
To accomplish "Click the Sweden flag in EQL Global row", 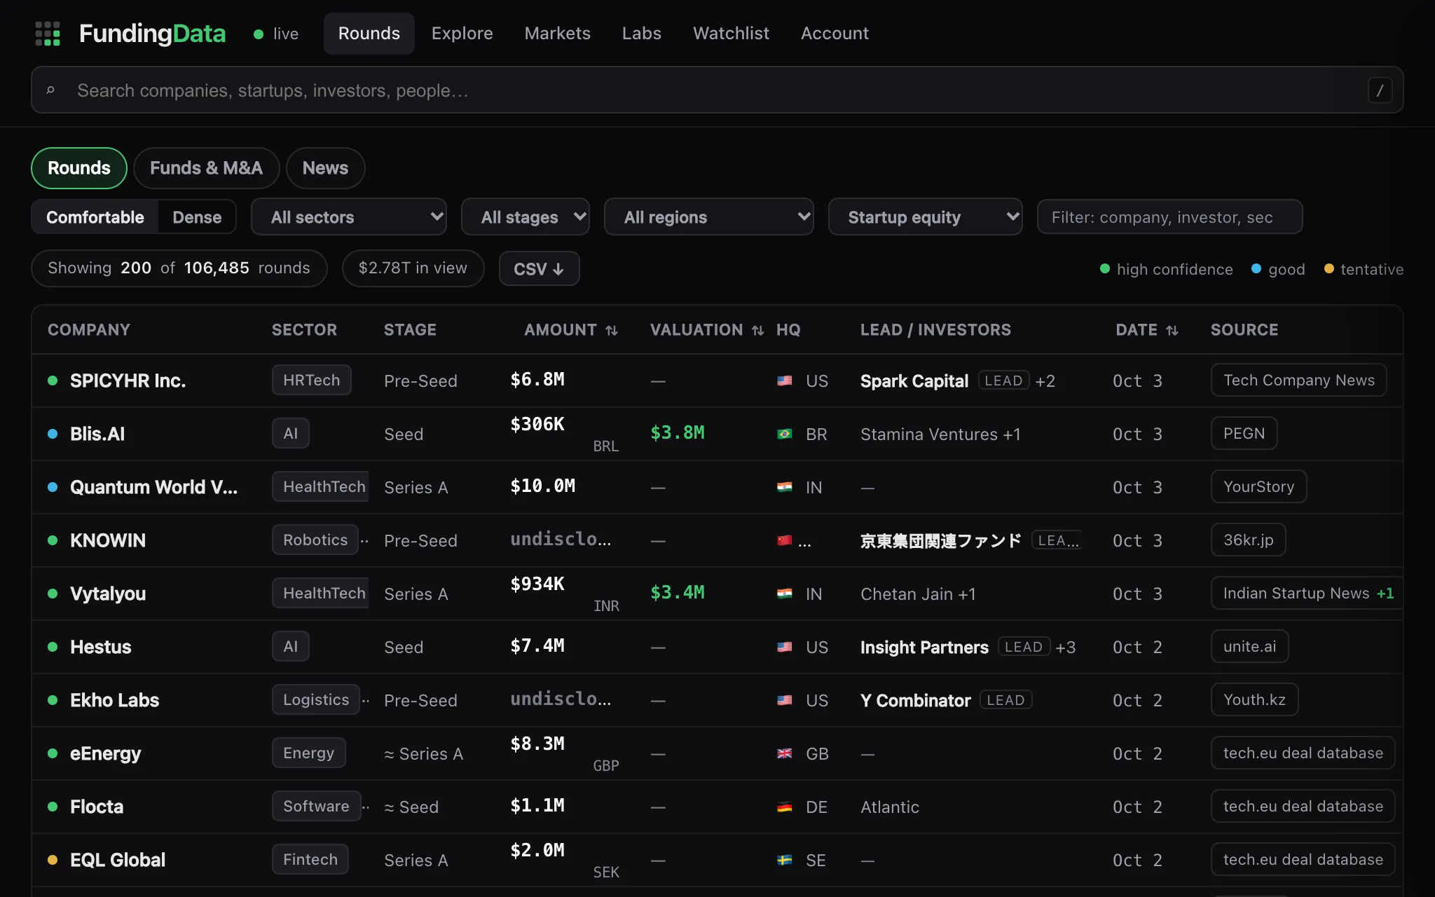I will pyautogui.click(x=785, y=860).
